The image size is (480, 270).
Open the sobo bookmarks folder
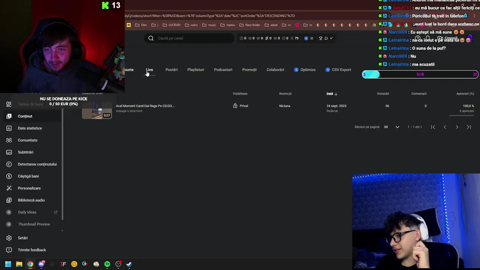[191, 25]
